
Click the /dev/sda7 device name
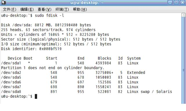point(11,87)
